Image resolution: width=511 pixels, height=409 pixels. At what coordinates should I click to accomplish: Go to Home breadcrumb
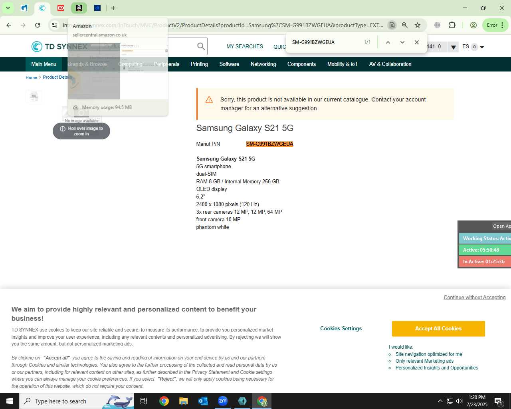31,77
